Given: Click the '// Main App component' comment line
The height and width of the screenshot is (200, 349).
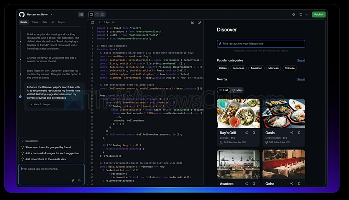Looking at the screenshot, I should click(112, 46).
